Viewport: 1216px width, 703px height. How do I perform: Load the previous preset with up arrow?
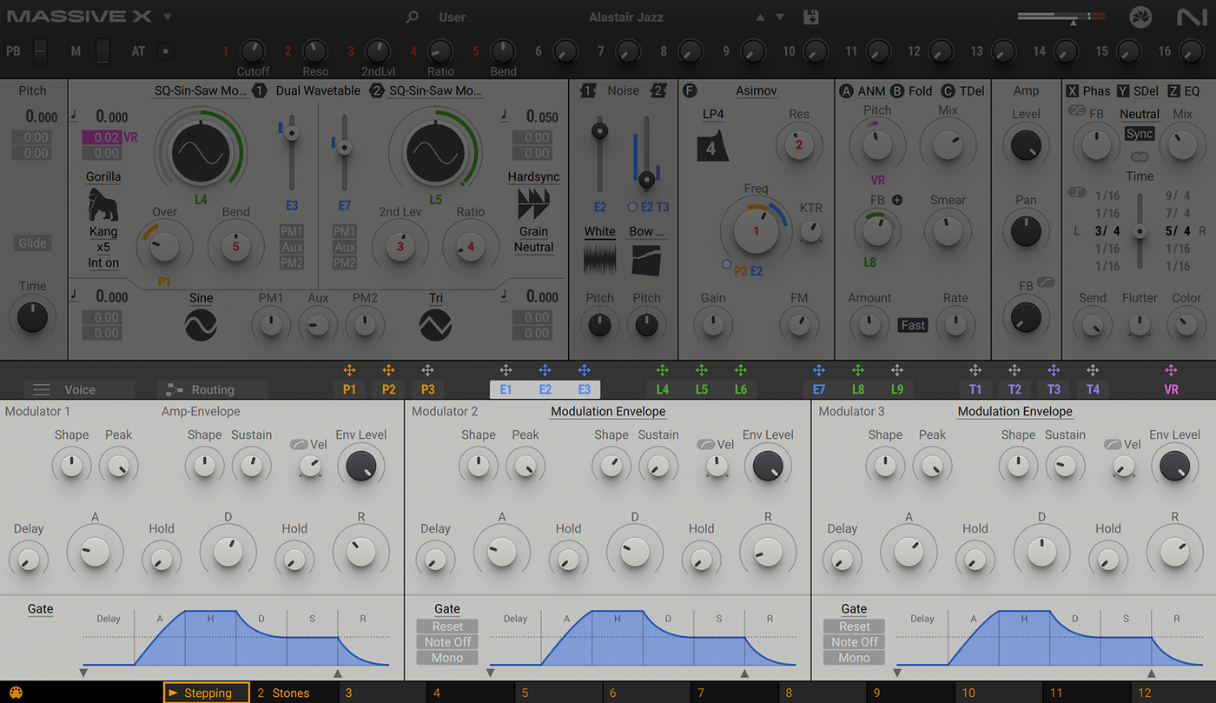click(761, 17)
